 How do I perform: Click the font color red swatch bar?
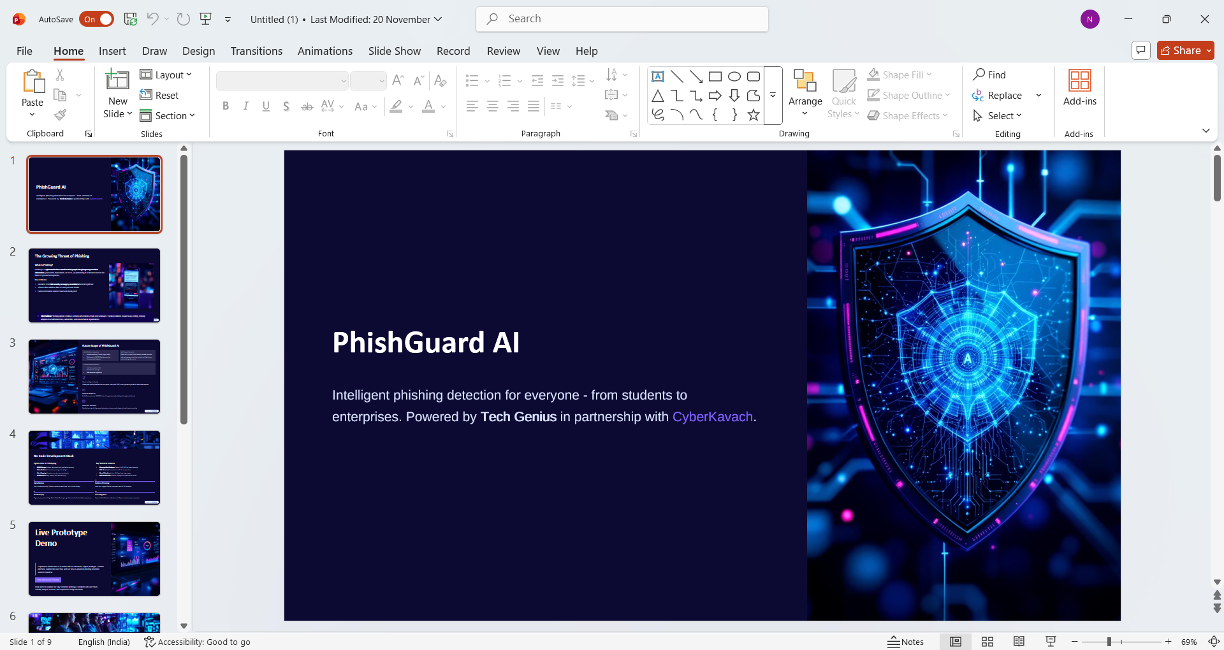click(428, 112)
